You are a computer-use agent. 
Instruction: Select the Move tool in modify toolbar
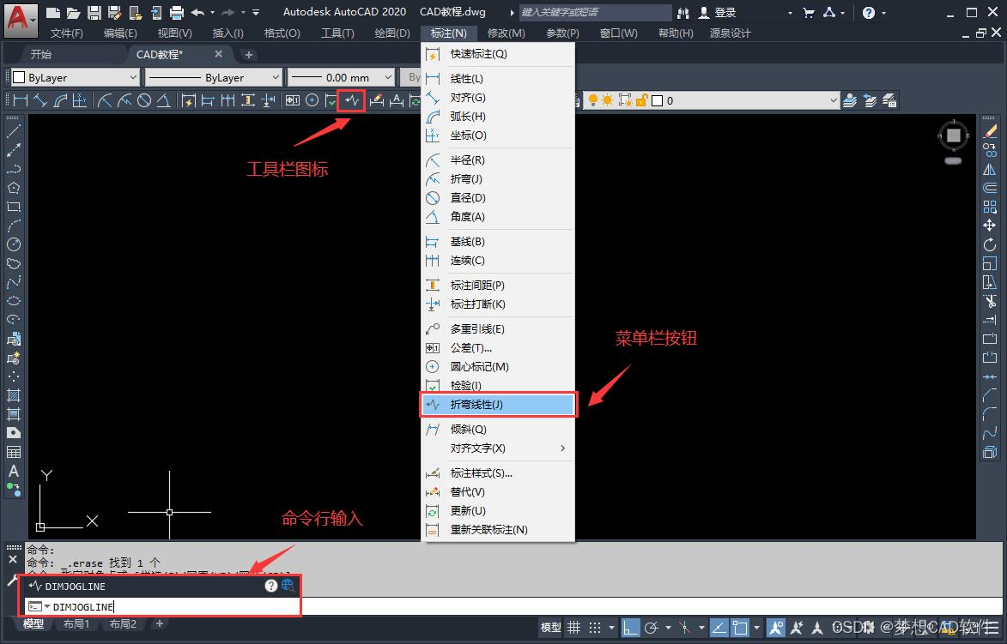pos(990,226)
